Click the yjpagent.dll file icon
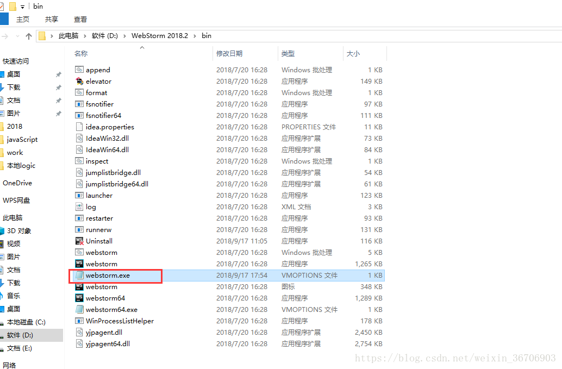 79,333
